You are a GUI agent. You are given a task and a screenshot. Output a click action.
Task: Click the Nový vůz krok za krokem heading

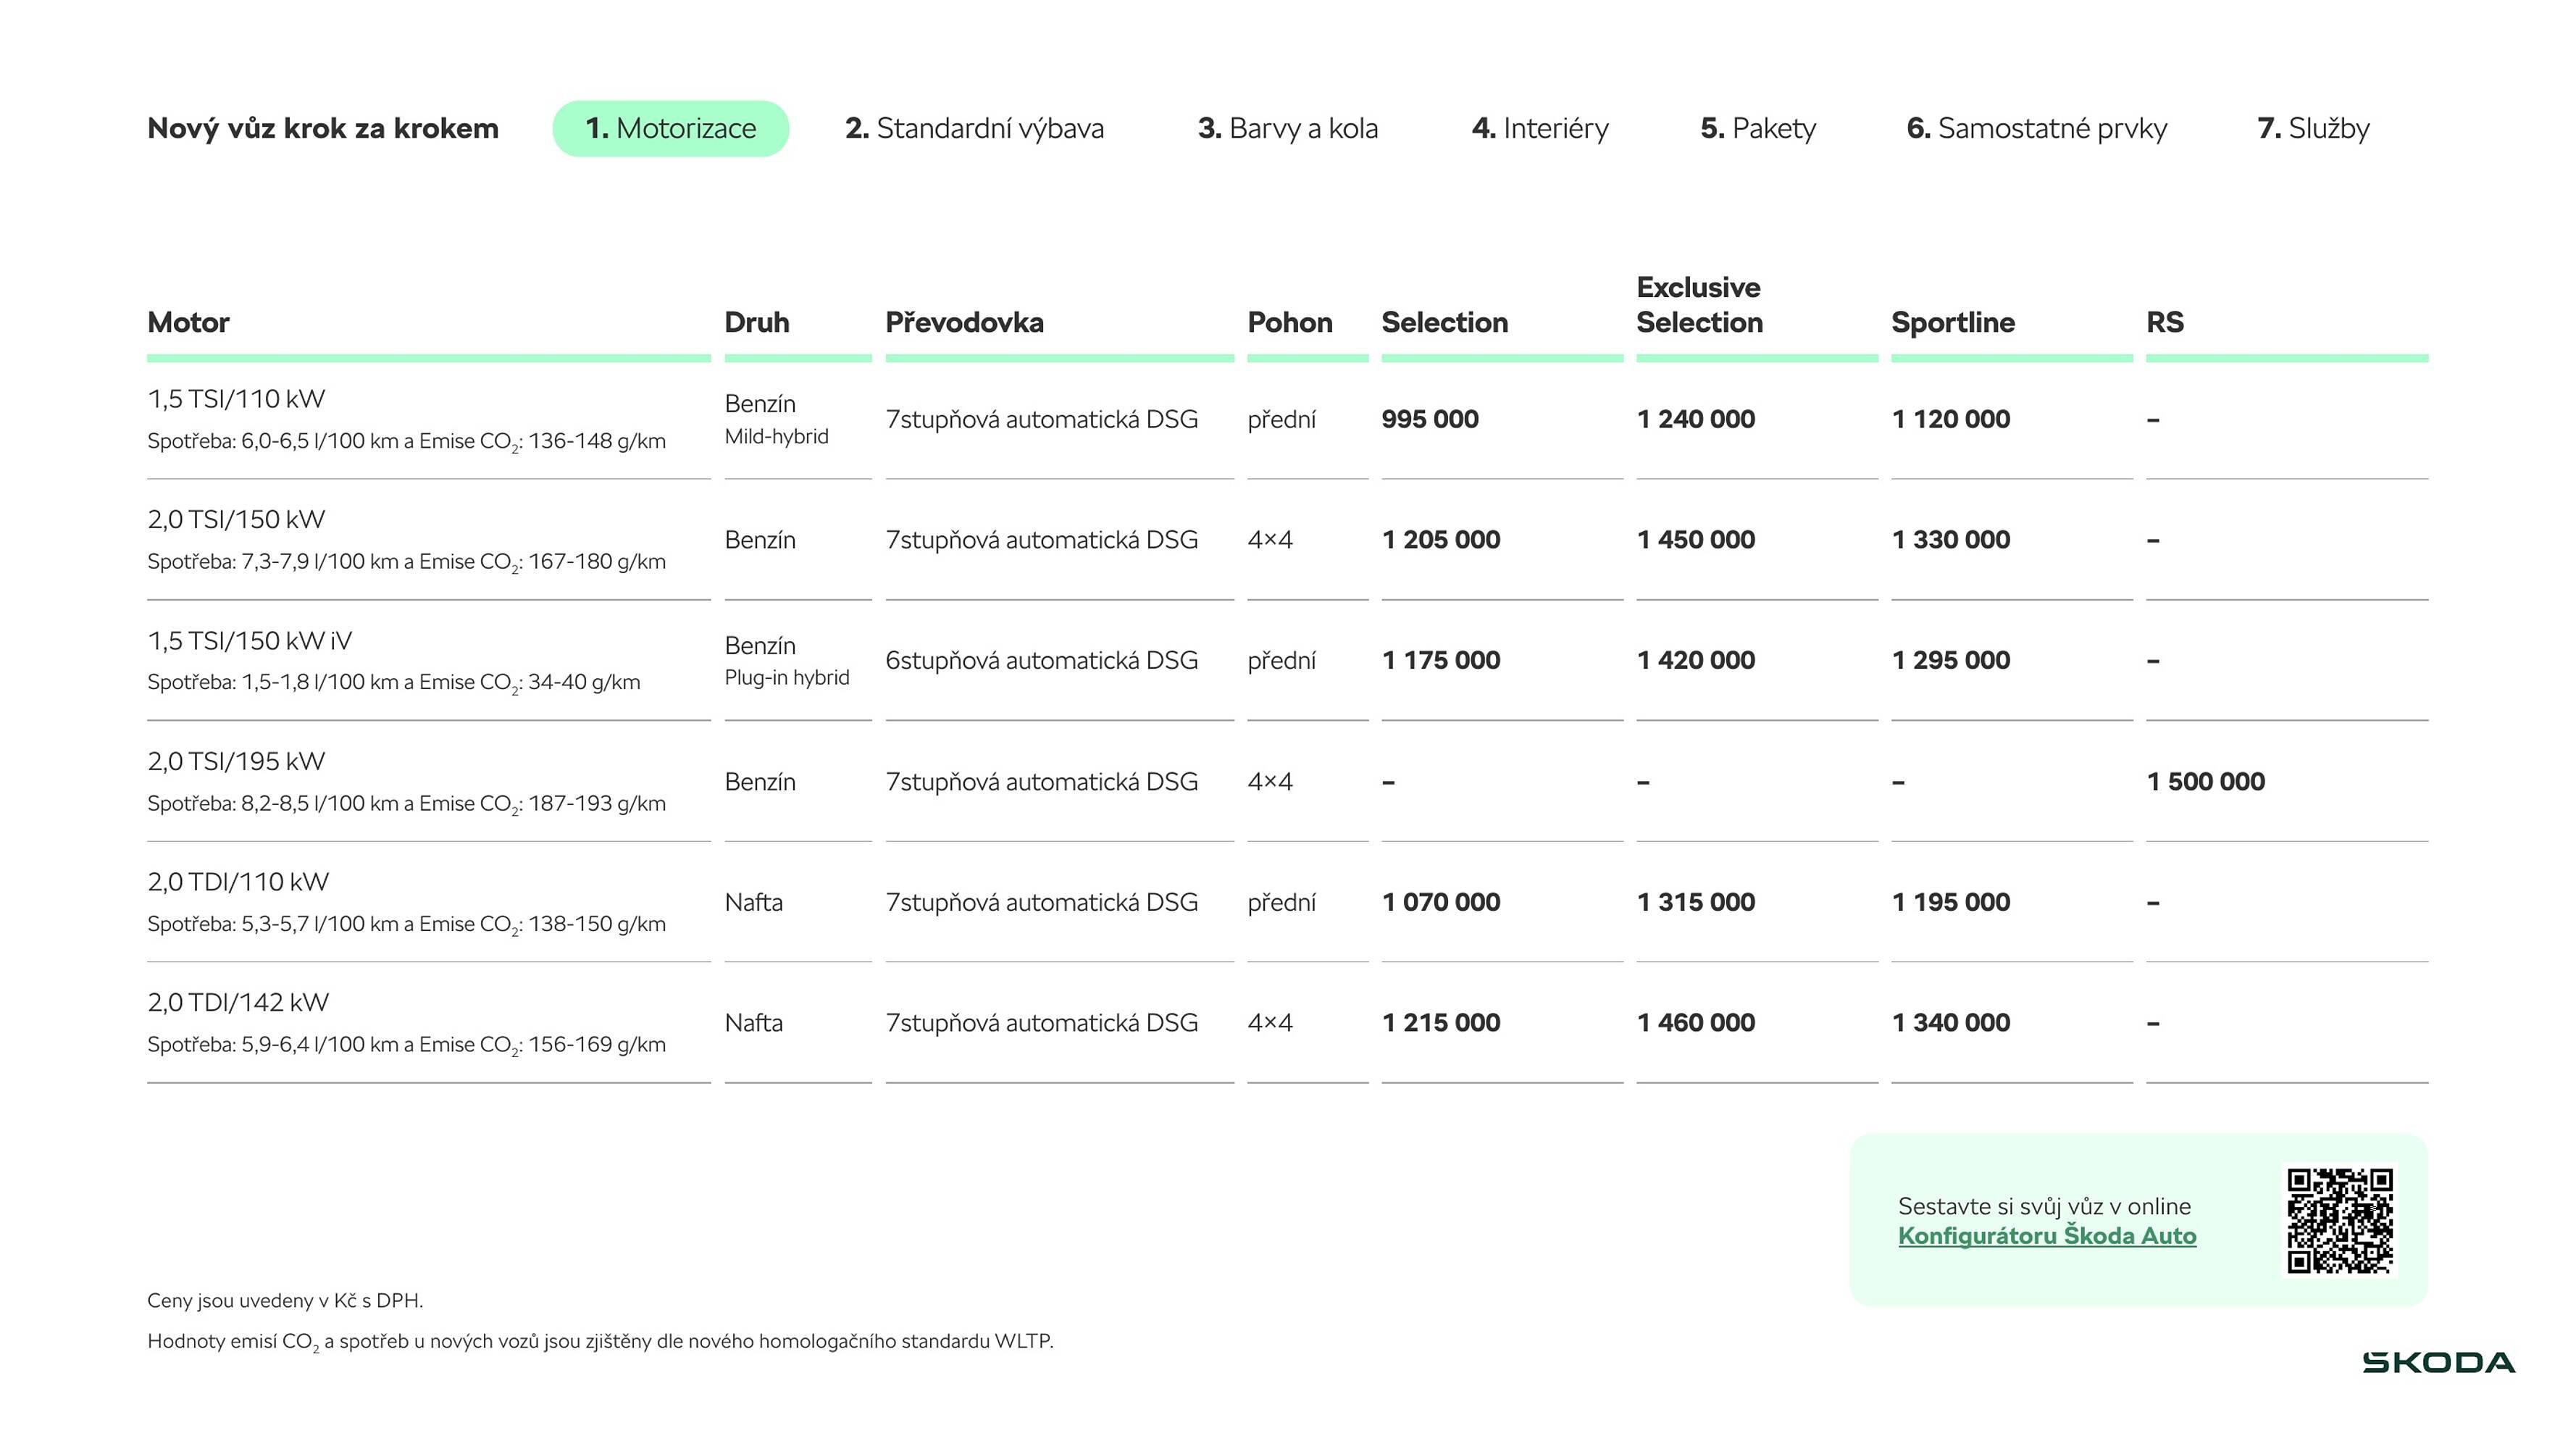[x=322, y=128]
